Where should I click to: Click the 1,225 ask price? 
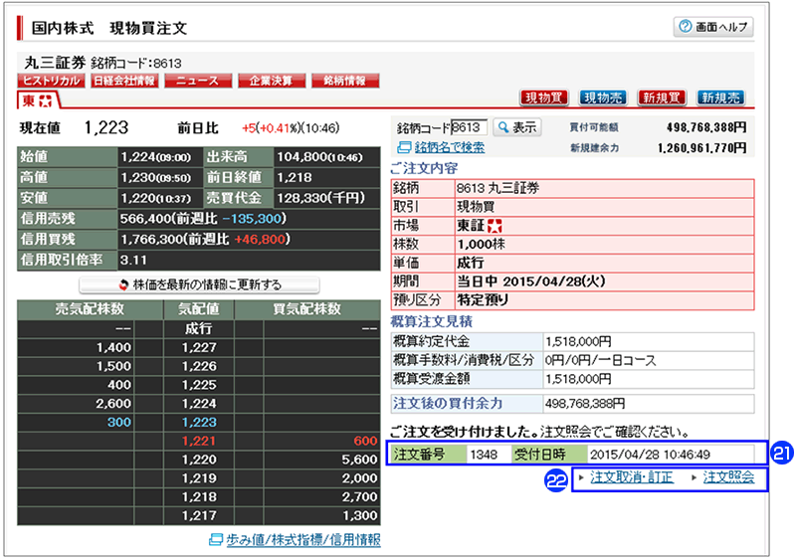point(199,385)
